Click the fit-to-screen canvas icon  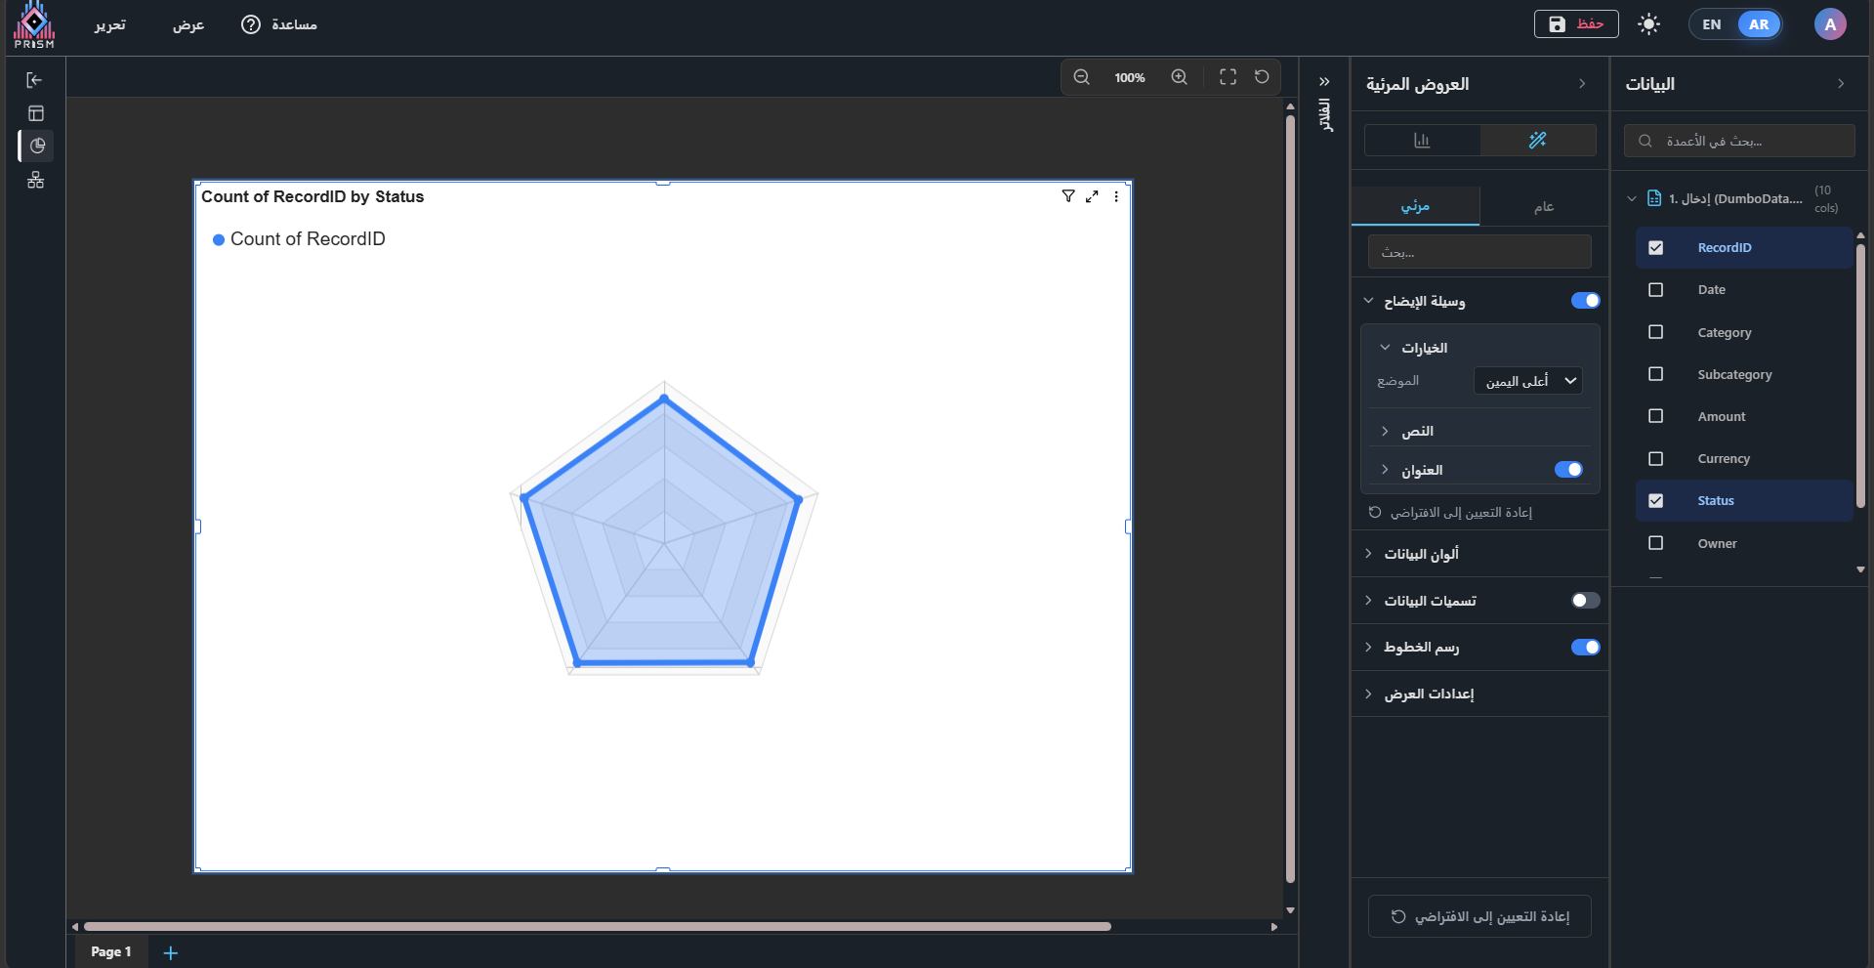1228,77
